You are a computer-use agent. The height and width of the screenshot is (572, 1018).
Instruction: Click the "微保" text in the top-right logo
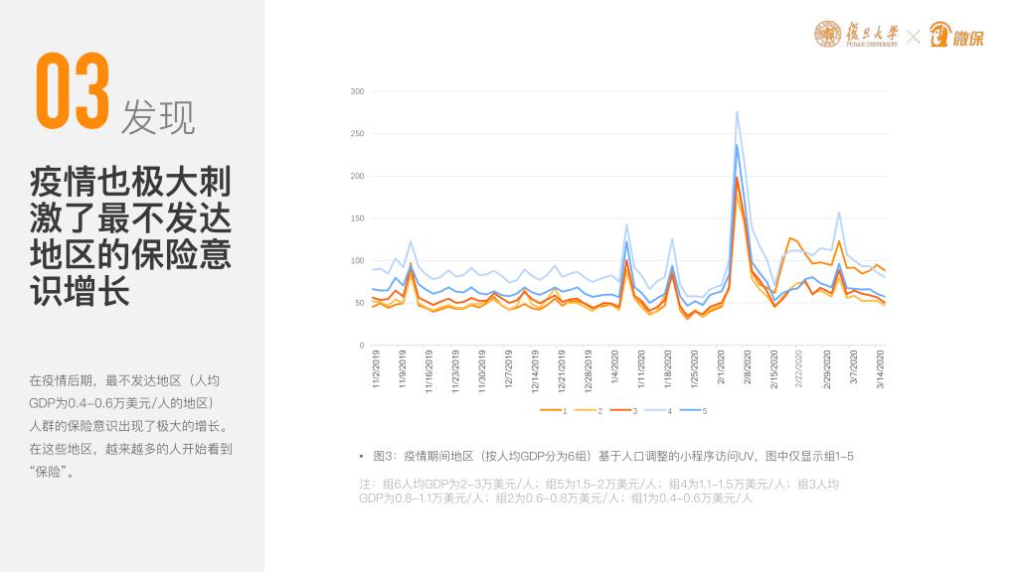coord(969,38)
